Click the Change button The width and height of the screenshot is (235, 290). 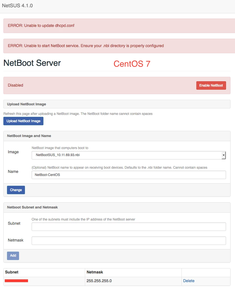16,190
